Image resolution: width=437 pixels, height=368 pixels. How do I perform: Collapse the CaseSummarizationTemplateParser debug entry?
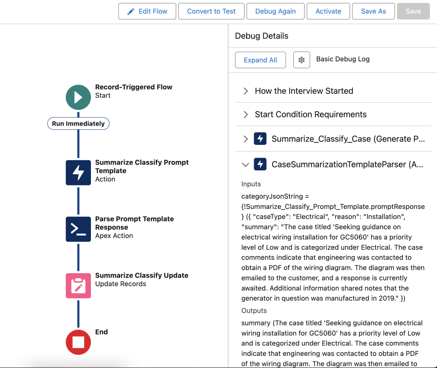click(x=246, y=165)
